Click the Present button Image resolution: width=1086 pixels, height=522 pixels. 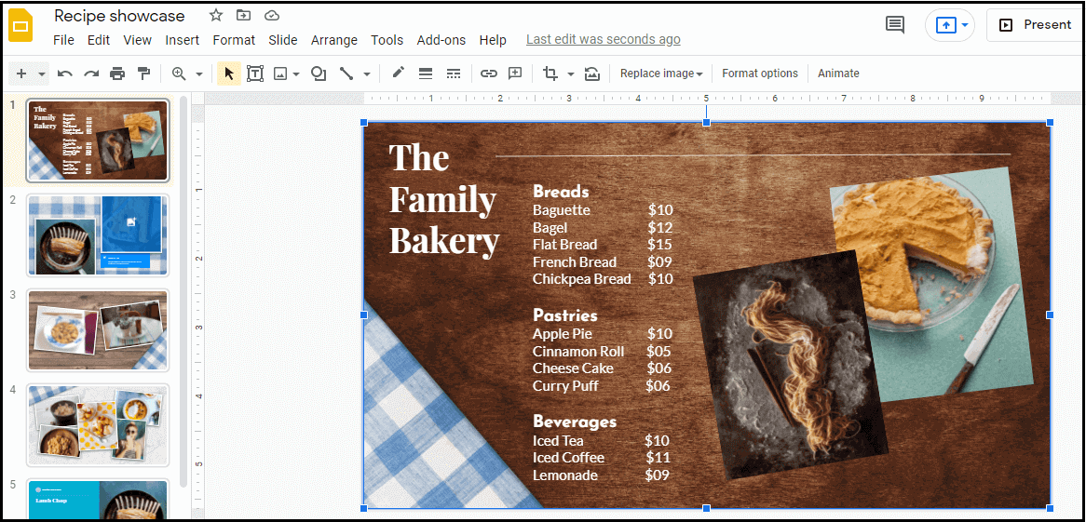[1035, 25]
